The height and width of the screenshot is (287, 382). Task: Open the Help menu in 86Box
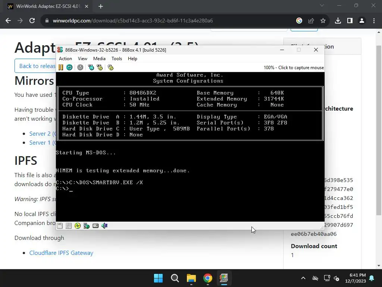click(x=132, y=59)
